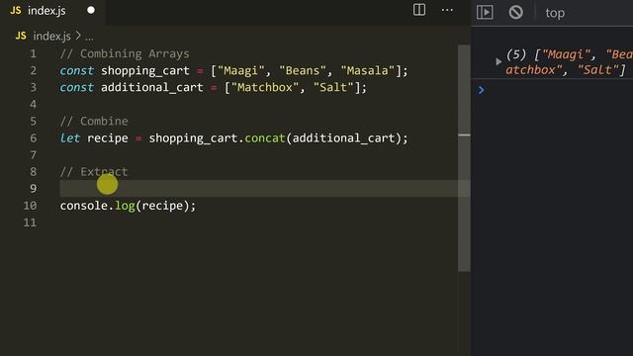Click the "Masala" string on line 2
The image size is (633, 356).
367,71
